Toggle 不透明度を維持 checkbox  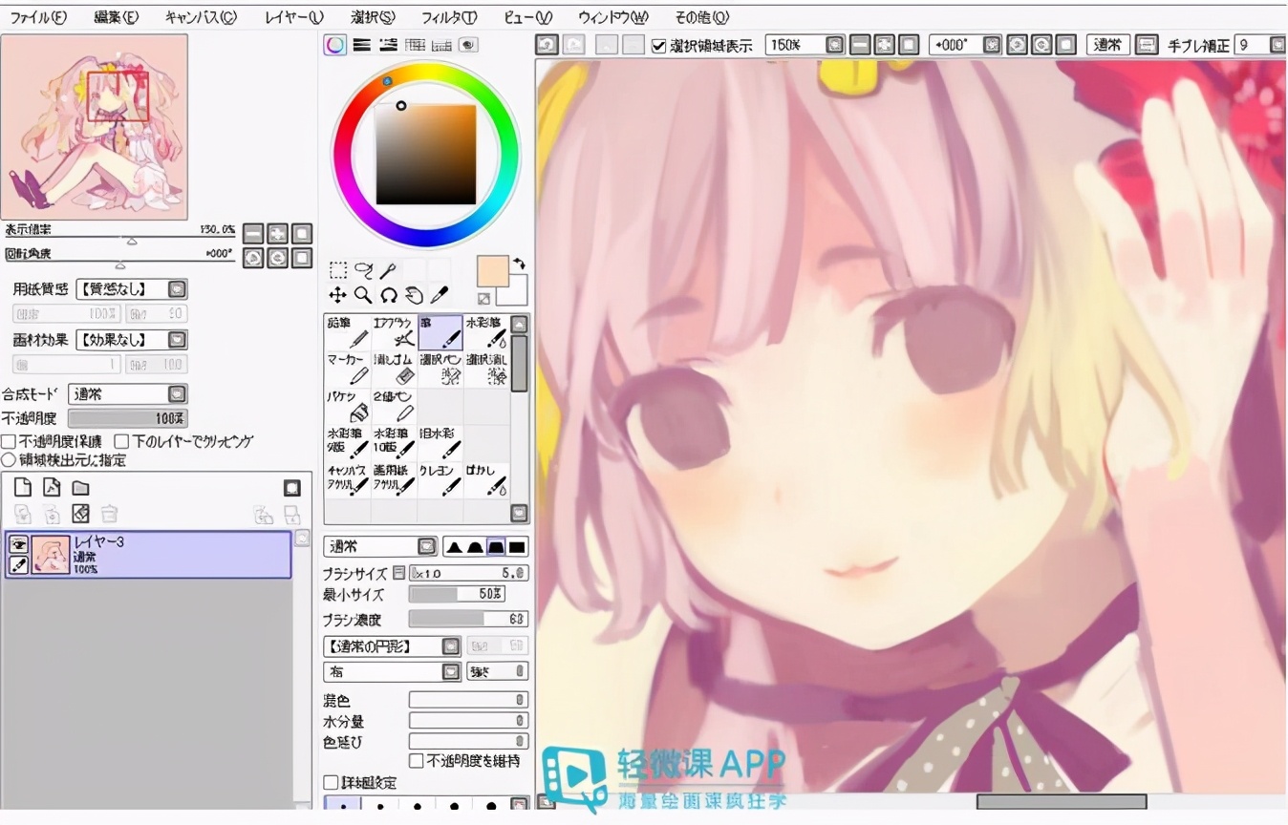416,761
